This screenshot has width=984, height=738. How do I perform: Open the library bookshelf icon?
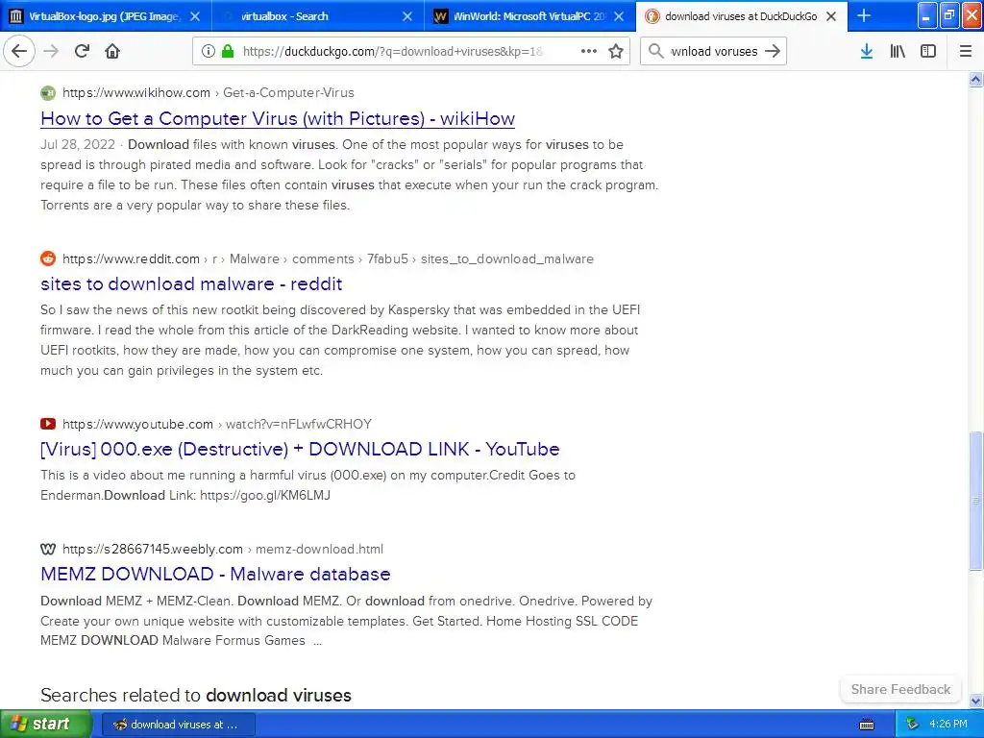[x=898, y=52]
